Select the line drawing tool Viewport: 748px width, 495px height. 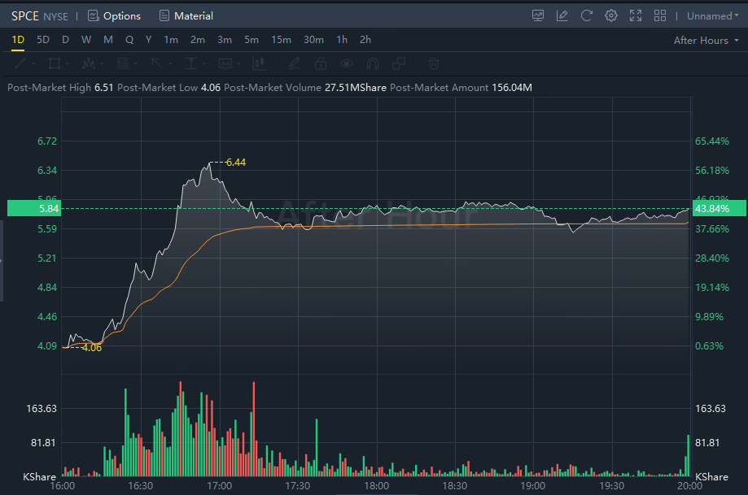(x=20, y=63)
